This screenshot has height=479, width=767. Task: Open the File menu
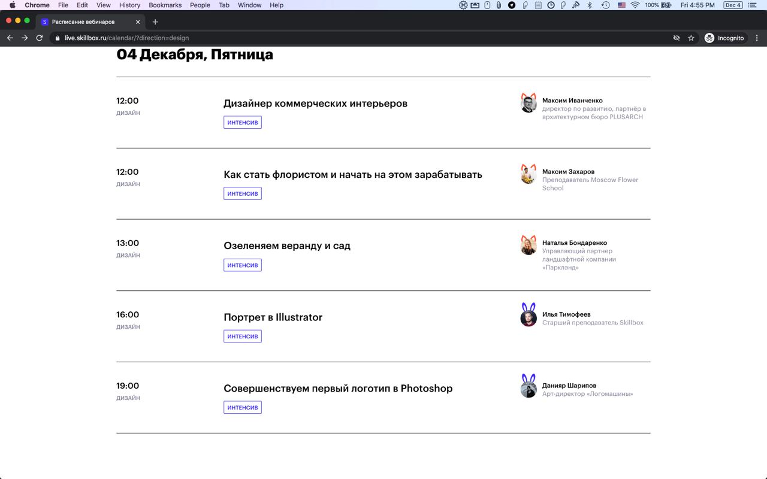pyautogui.click(x=63, y=5)
